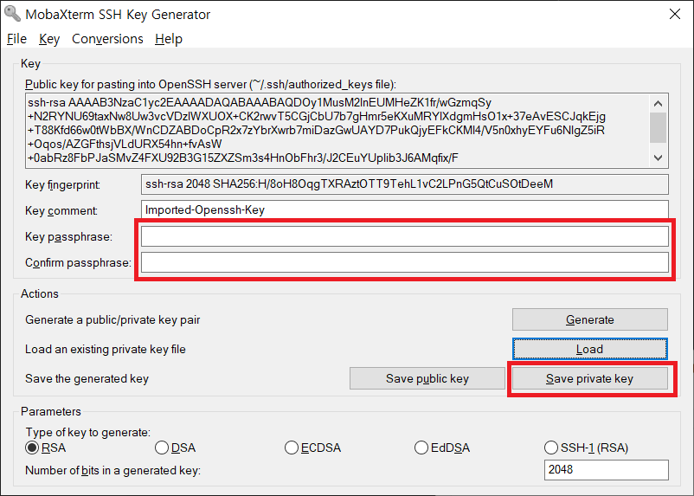Click 'Type of key to generate:' label
694x496 pixels.
tap(87, 432)
